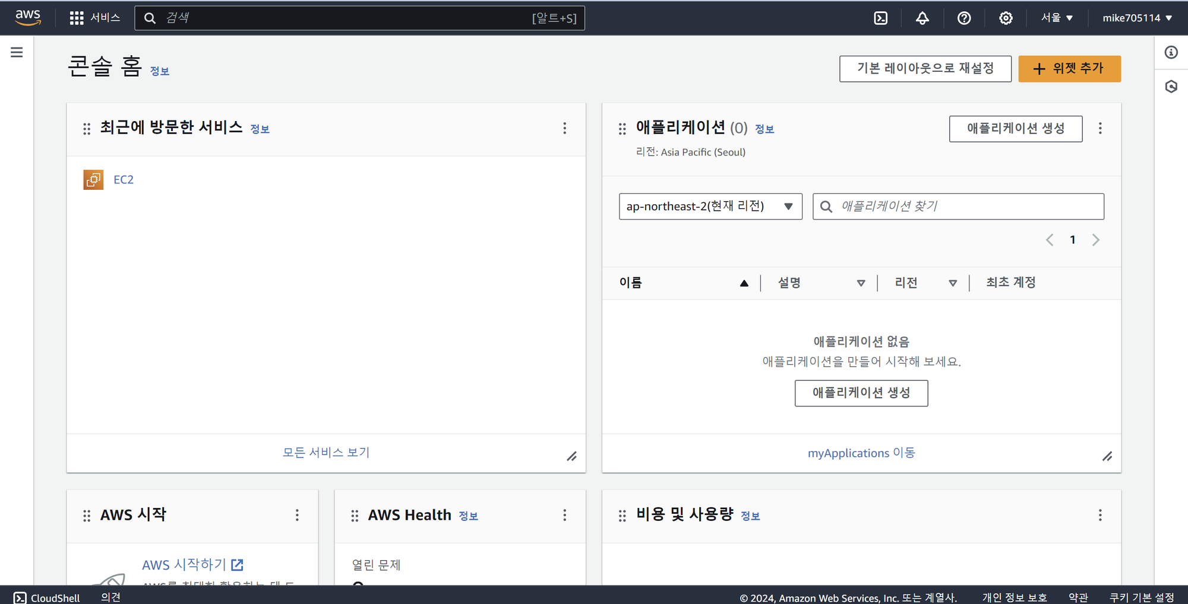This screenshot has width=1188, height=604.
Task: Open the EC2 link
Action: (124, 180)
